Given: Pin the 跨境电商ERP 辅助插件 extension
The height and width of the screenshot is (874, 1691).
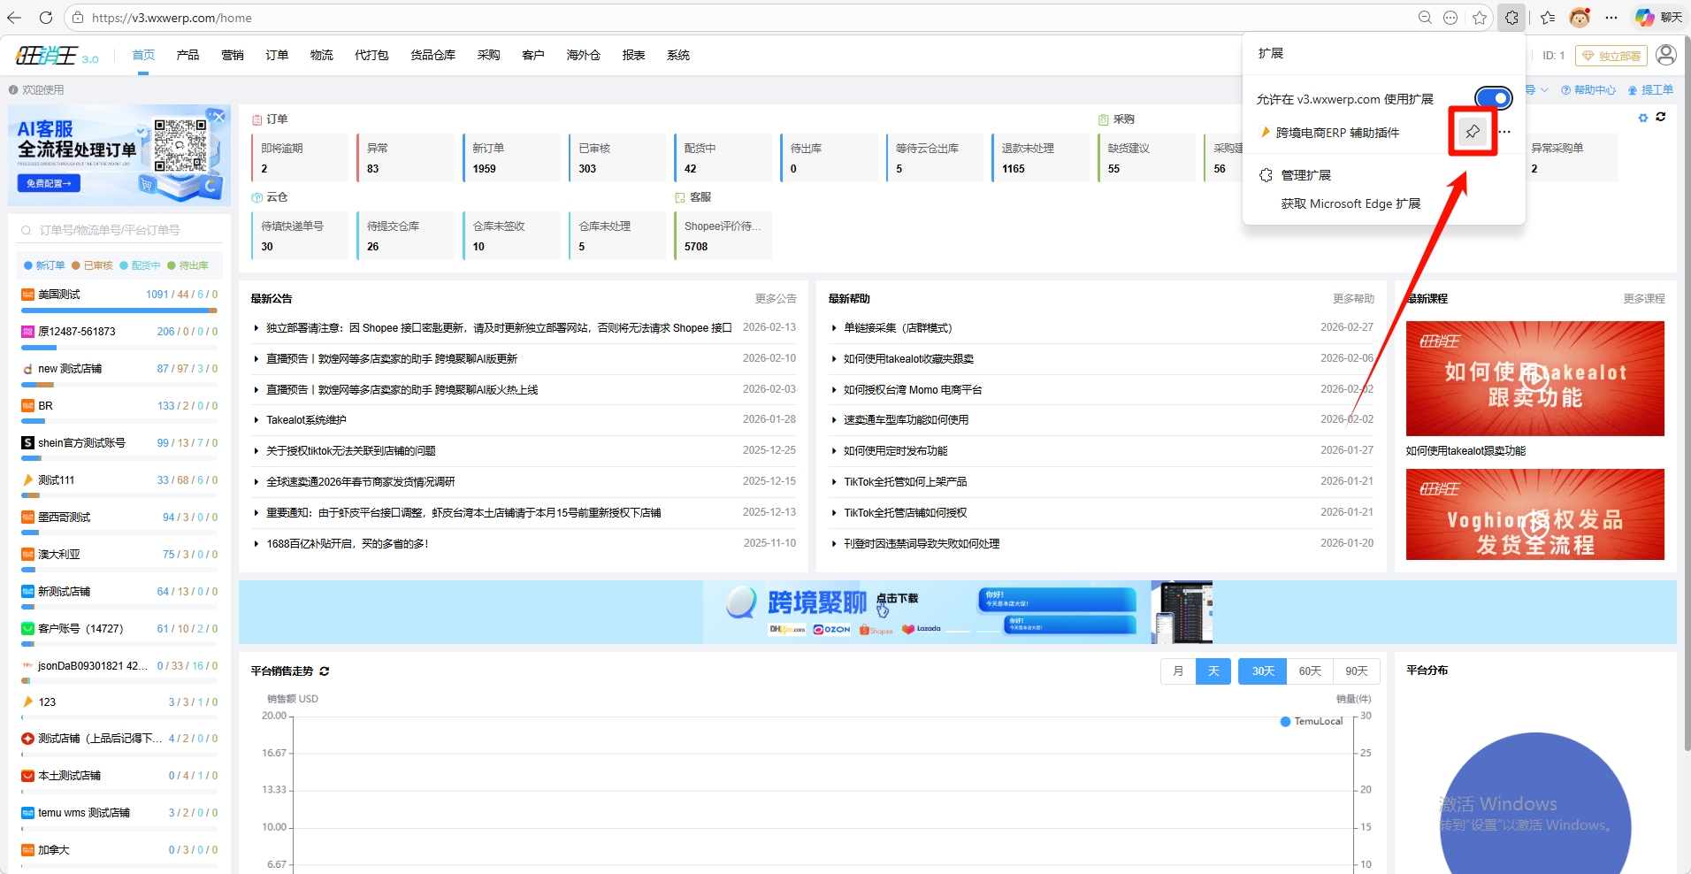Looking at the screenshot, I should (1472, 132).
